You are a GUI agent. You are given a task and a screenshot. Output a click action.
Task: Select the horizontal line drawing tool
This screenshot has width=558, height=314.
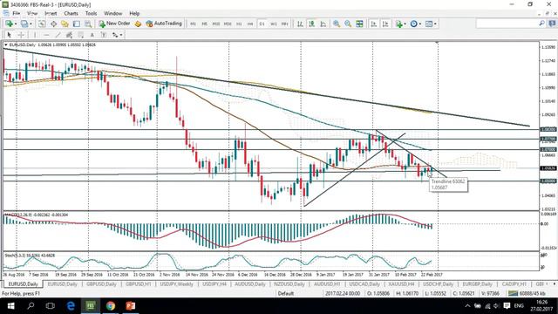pos(46,35)
